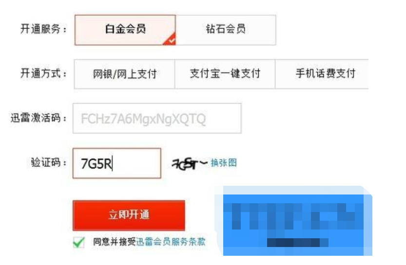
Task: Click the pixelated blue banner image
Action: click(x=293, y=221)
